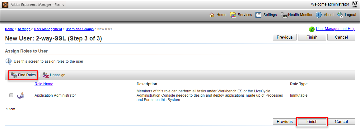Open Services in the top navigation

[x=245, y=15]
